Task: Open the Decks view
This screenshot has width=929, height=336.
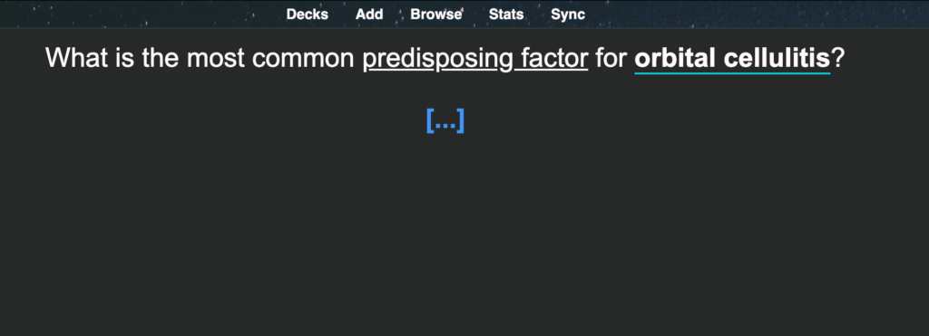Action: pos(307,14)
